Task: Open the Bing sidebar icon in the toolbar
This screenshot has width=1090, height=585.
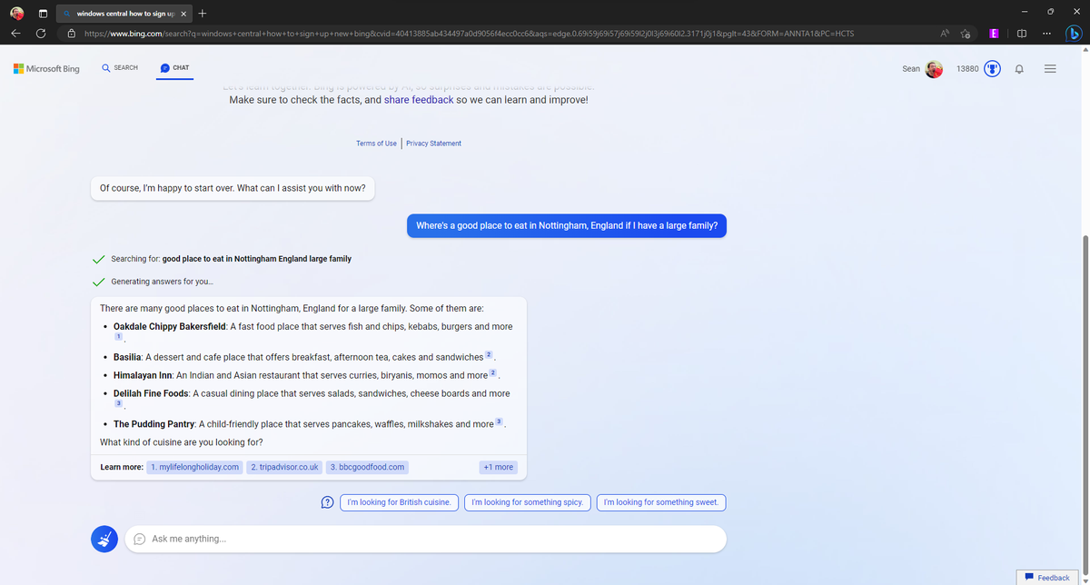Action: [x=1073, y=34]
